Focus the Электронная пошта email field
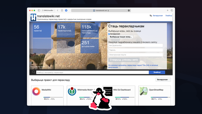 tap(136, 55)
